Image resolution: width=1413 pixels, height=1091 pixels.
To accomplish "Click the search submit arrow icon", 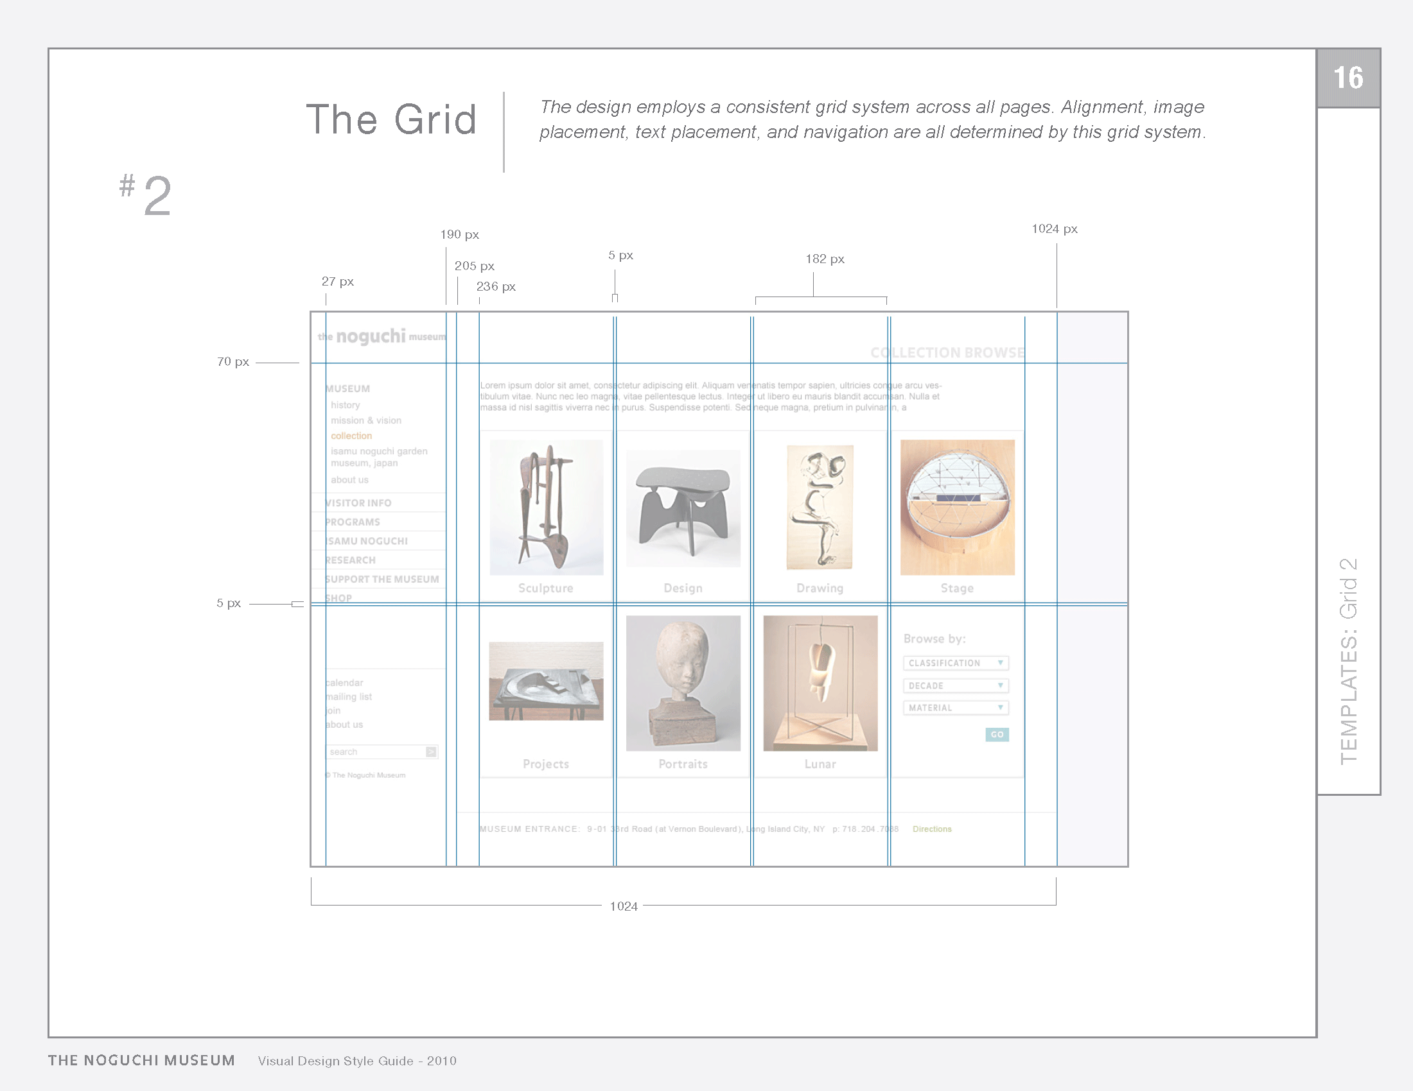I will (x=431, y=752).
